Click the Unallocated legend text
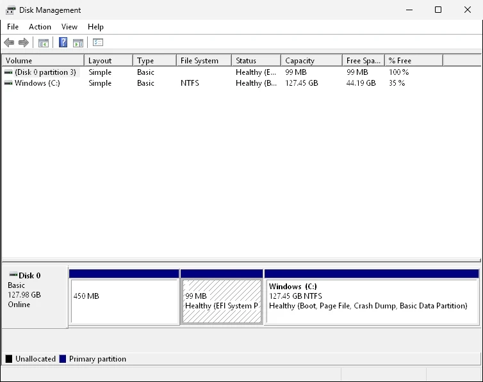Viewport: 483px width, 382px height. [35, 359]
